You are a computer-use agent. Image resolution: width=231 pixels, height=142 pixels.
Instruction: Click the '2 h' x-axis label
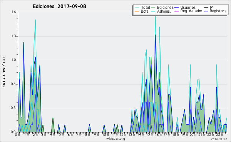pyautogui.click(x=35, y=134)
